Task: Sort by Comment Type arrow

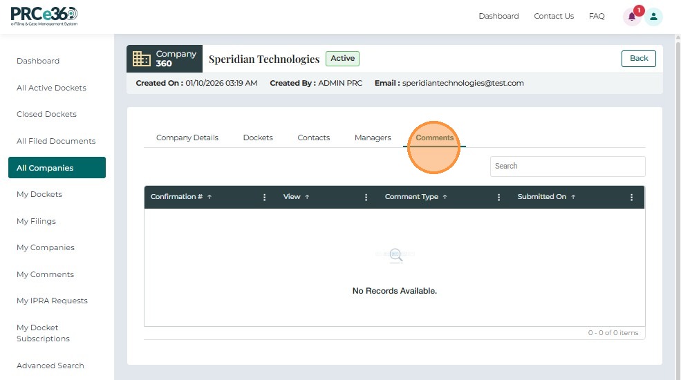Action: coord(445,197)
